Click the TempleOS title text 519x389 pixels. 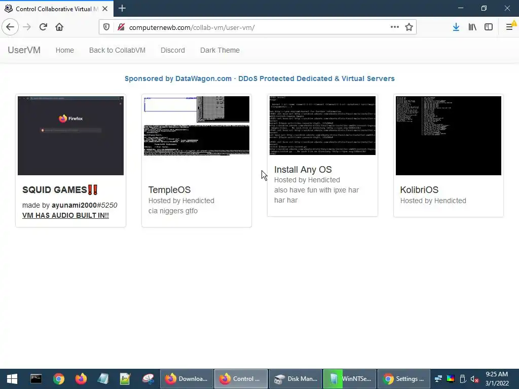coord(169,189)
